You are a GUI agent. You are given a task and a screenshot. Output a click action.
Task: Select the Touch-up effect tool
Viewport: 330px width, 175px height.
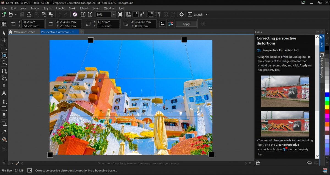tap(4, 78)
